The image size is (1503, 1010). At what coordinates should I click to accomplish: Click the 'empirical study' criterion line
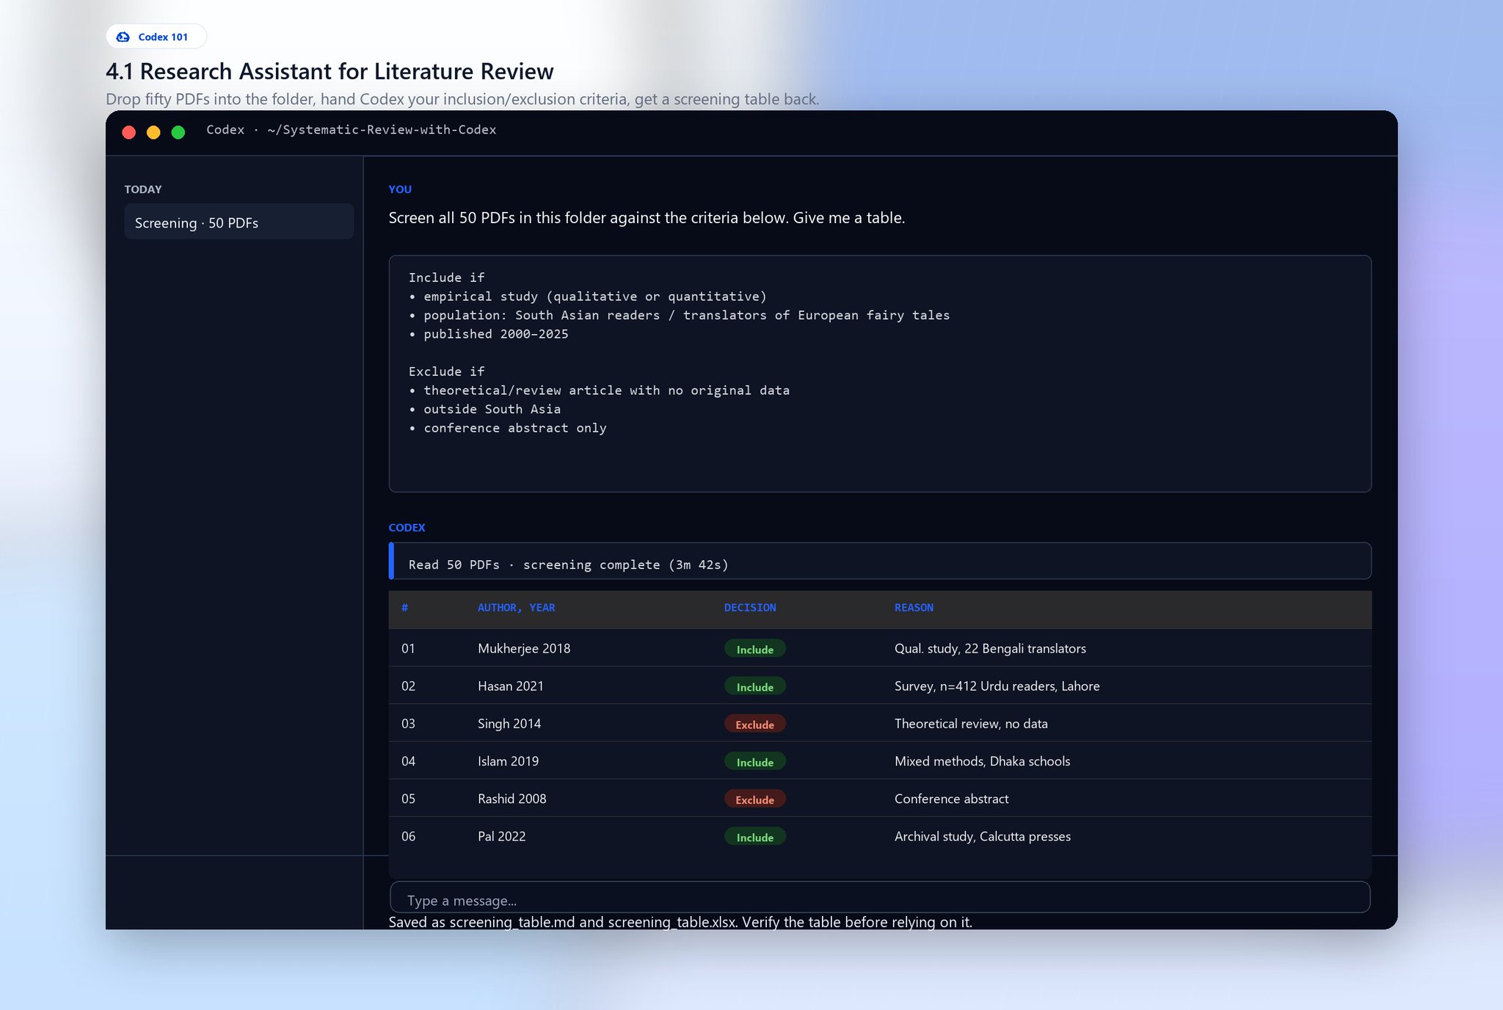[588, 297]
